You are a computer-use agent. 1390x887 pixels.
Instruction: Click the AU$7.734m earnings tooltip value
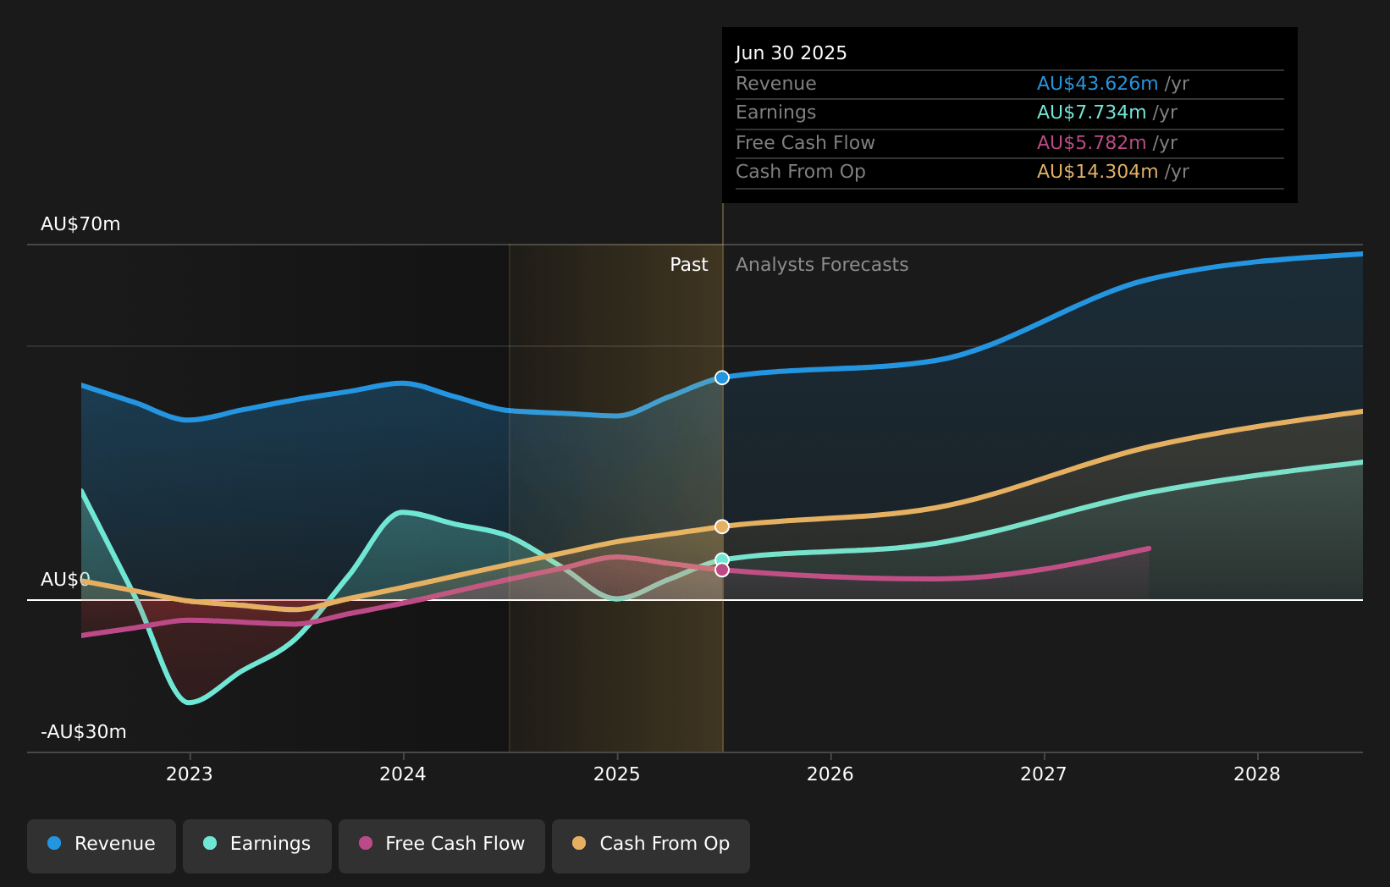[x=1091, y=113]
